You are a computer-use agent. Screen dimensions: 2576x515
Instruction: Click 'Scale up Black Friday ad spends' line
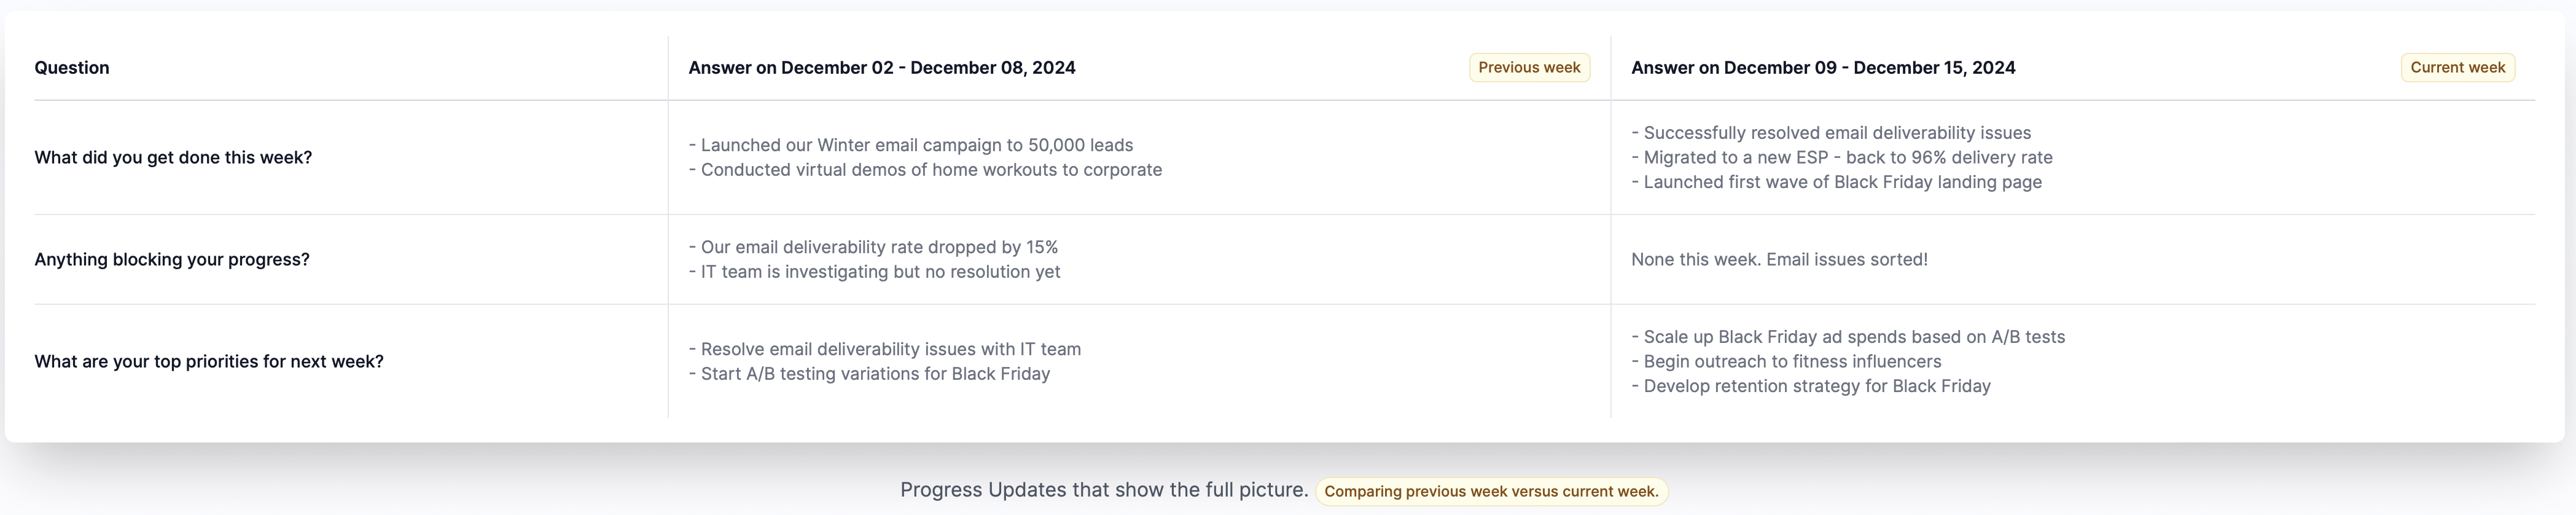point(1848,337)
